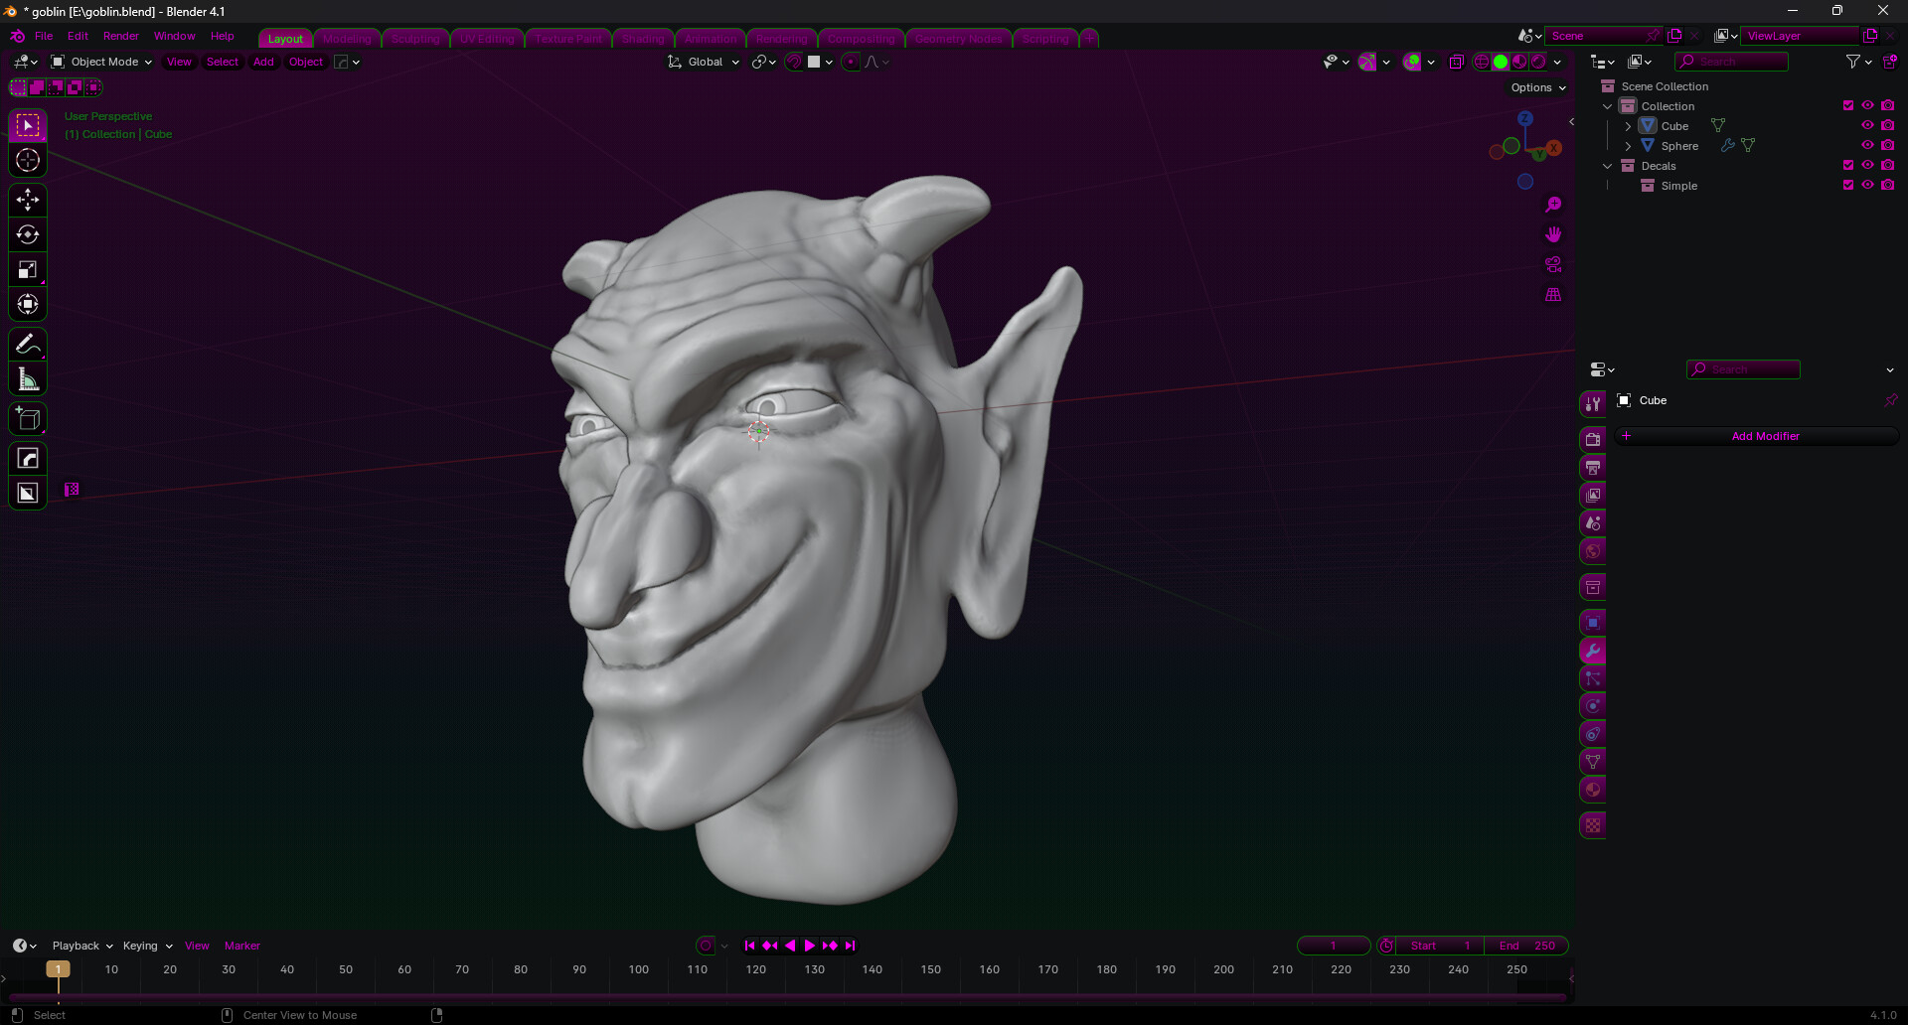Activate the Rotate tool
This screenshot has width=1908, height=1025.
(27, 234)
